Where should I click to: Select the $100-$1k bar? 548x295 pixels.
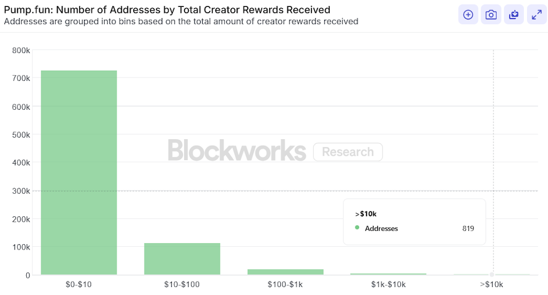point(285,272)
